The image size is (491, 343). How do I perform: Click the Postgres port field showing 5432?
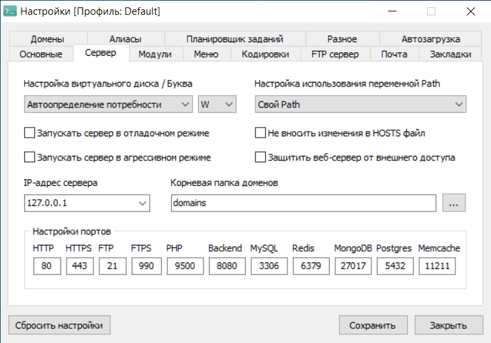pos(395,266)
